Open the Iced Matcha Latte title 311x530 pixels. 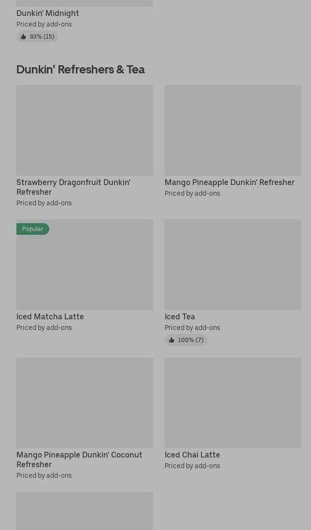coord(50,317)
